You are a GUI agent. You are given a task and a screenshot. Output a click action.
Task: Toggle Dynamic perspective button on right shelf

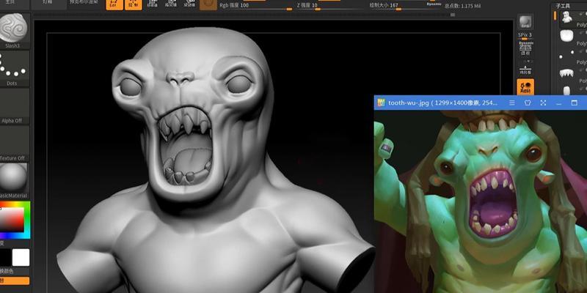(525, 48)
